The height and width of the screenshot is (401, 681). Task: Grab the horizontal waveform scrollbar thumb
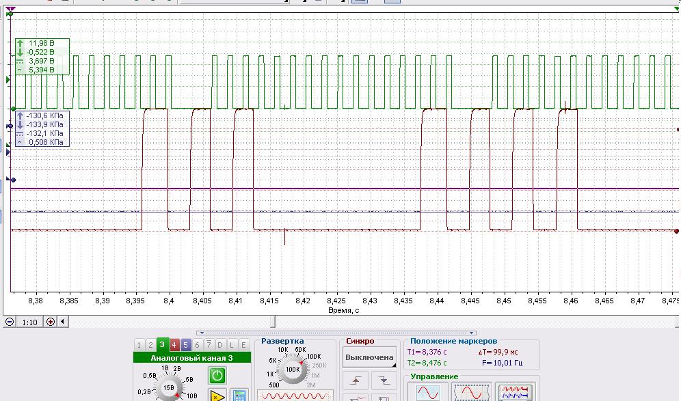click(273, 322)
